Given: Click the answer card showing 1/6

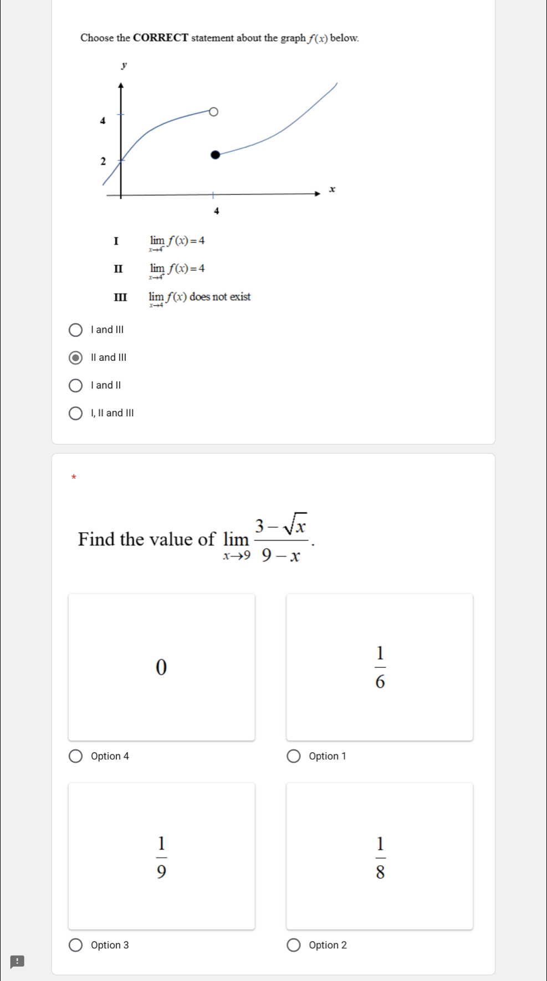Looking at the screenshot, I should [x=380, y=667].
